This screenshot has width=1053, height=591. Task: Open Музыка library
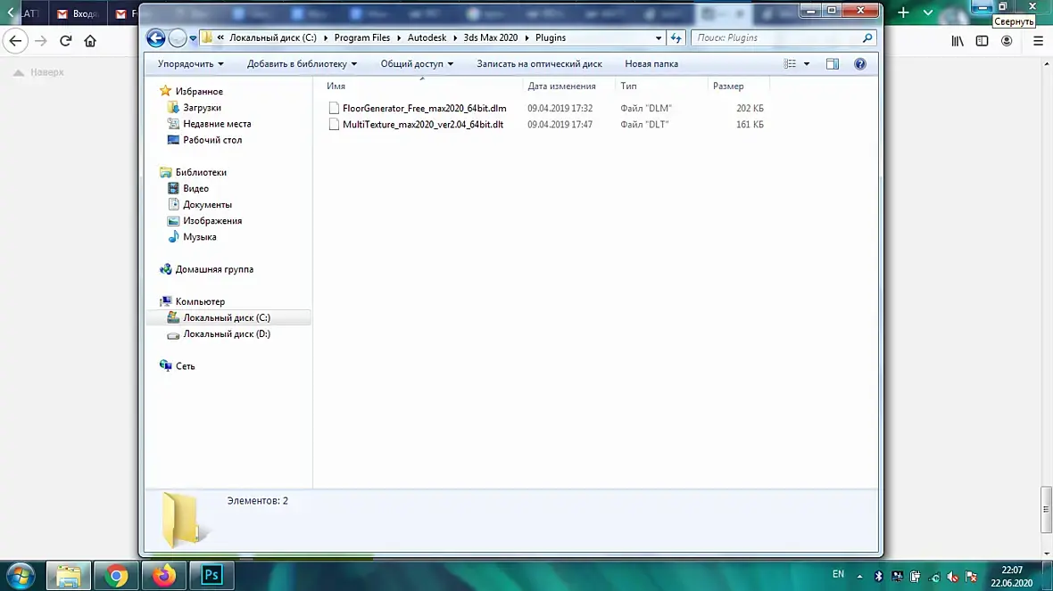pyautogui.click(x=200, y=237)
